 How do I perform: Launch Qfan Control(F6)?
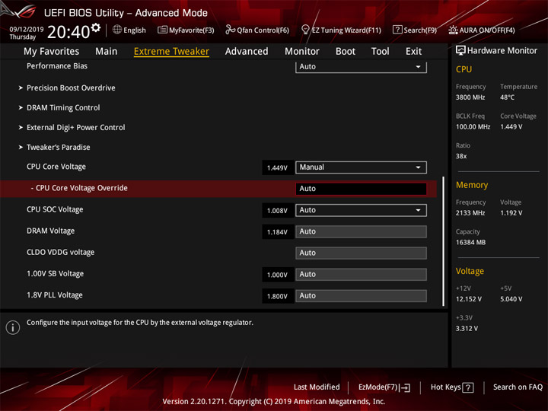(257, 30)
